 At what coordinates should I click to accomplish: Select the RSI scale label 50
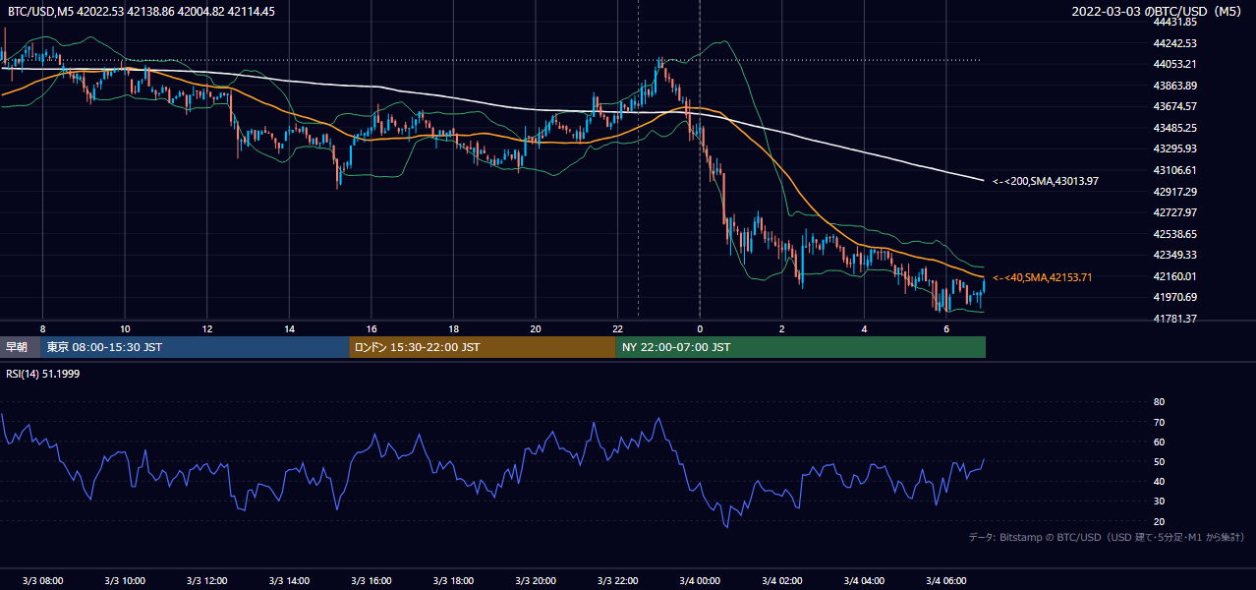click(x=1159, y=461)
